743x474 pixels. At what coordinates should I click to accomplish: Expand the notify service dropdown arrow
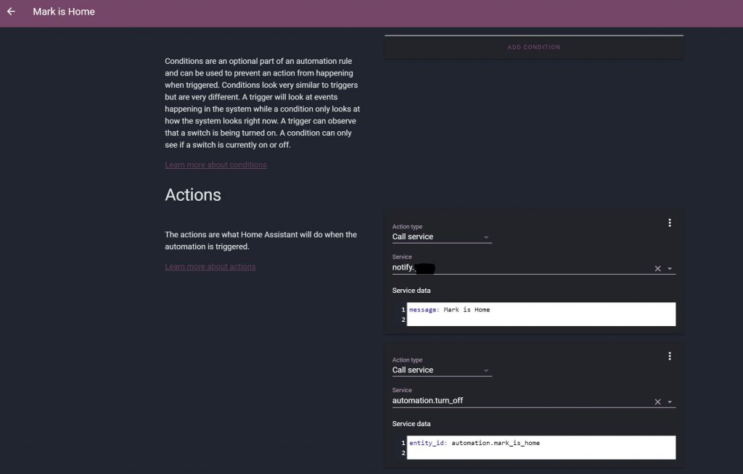[670, 268]
